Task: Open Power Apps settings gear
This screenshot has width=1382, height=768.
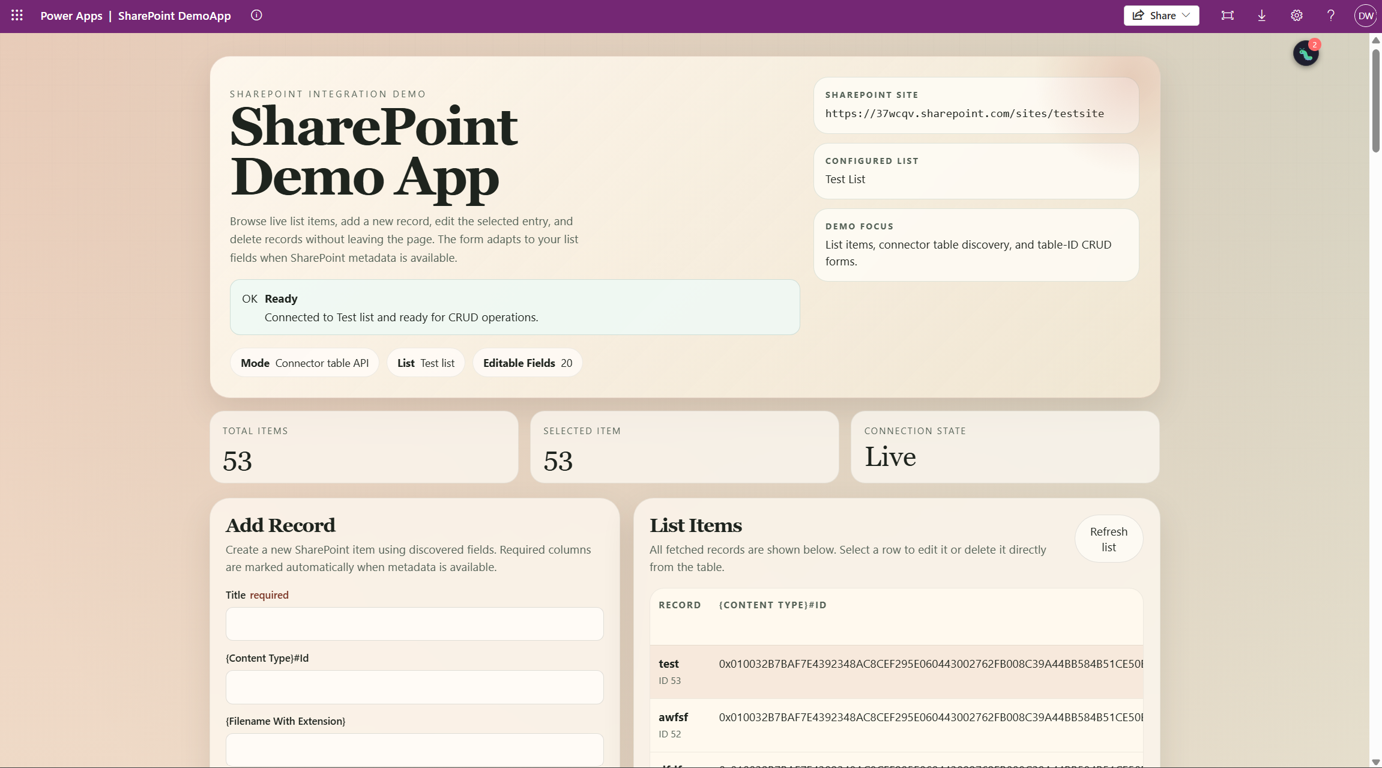Action: [1296, 16]
